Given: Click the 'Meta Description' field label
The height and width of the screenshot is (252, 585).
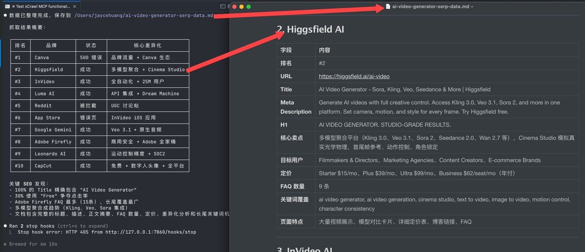Looking at the screenshot, I should (295, 107).
